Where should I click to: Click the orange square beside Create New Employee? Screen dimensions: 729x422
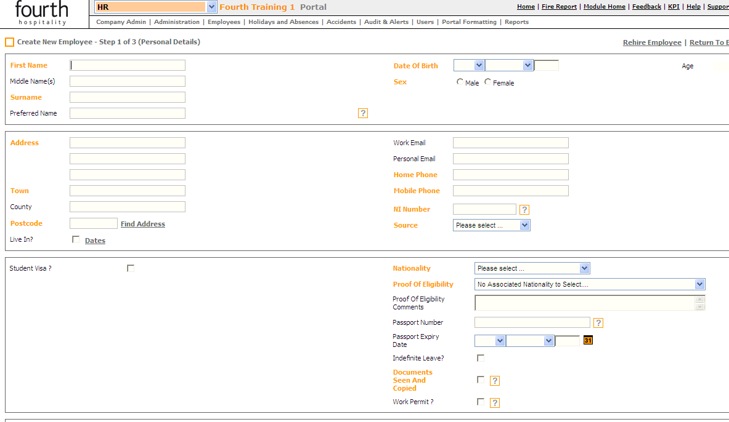pos(9,42)
